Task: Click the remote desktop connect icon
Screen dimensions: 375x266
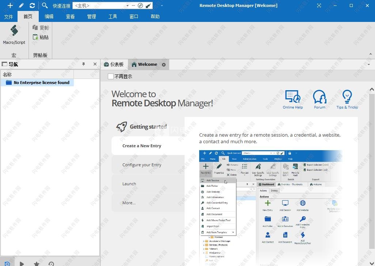Action: coord(140,5)
